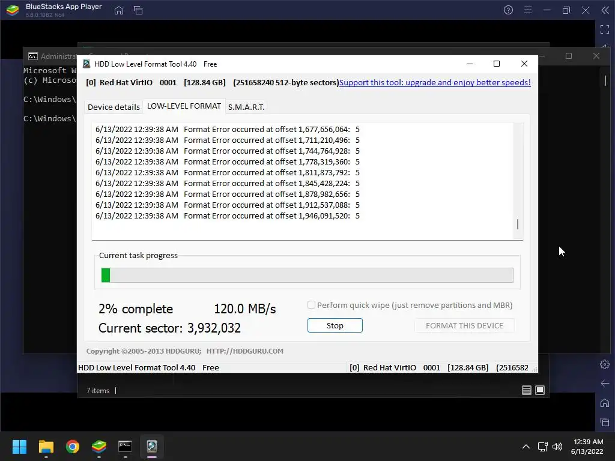Open File Explorer from taskbar
615x461 pixels.
click(46, 447)
